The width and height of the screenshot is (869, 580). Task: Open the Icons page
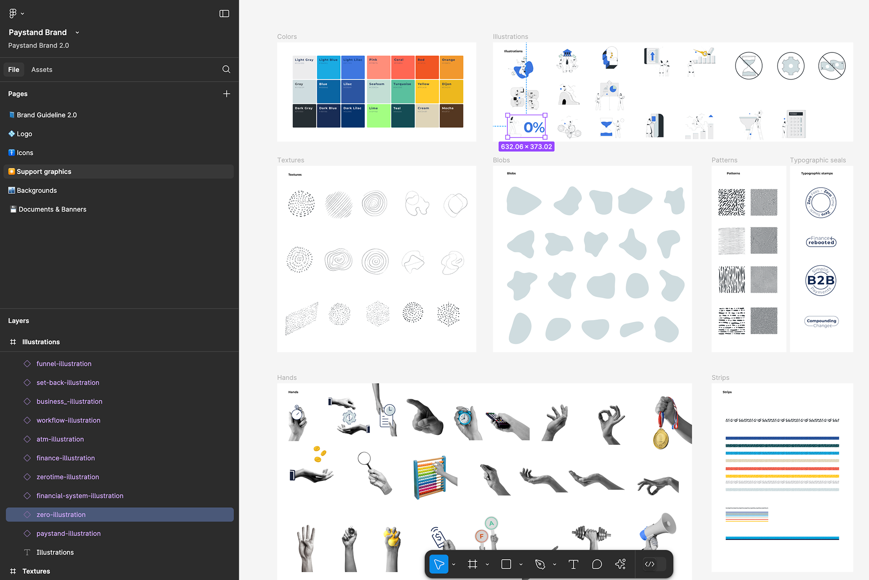pyautogui.click(x=119, y=153)
